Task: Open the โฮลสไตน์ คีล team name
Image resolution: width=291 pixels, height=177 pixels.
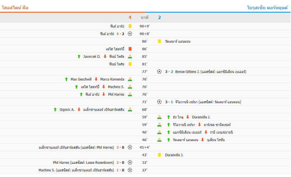Action: click(15, 8)
